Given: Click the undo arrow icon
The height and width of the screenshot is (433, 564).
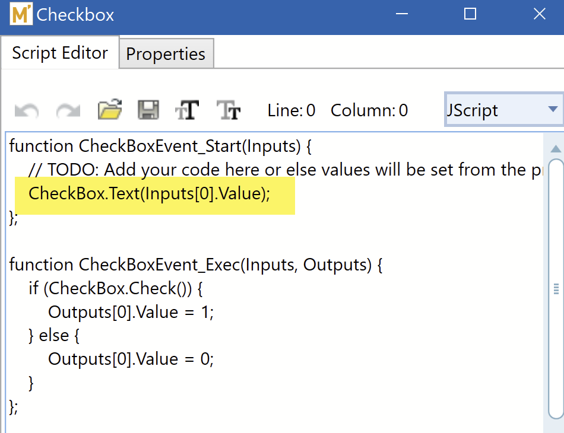Looking at the screenshot, I should 27,110.
